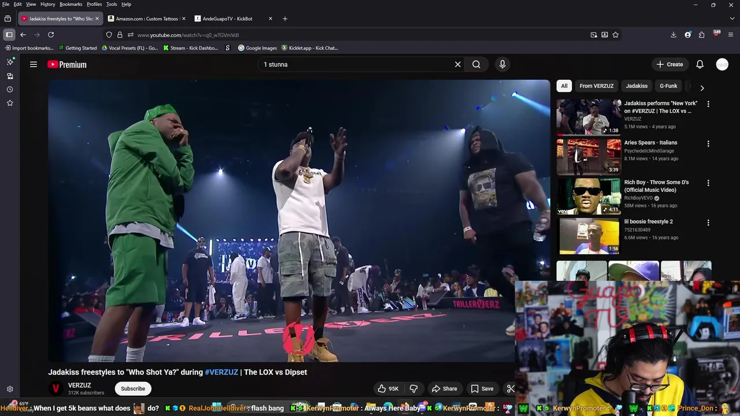This screenshot has width=740, height=416.
Task: Open Firefox downloads panel
Action: (674, 35)
